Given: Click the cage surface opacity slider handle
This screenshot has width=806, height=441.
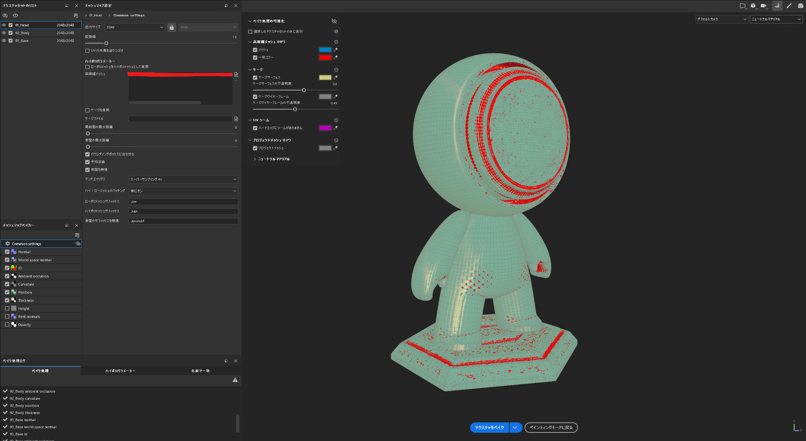Looking at the screenshot, I should click(x=304, y=90).
